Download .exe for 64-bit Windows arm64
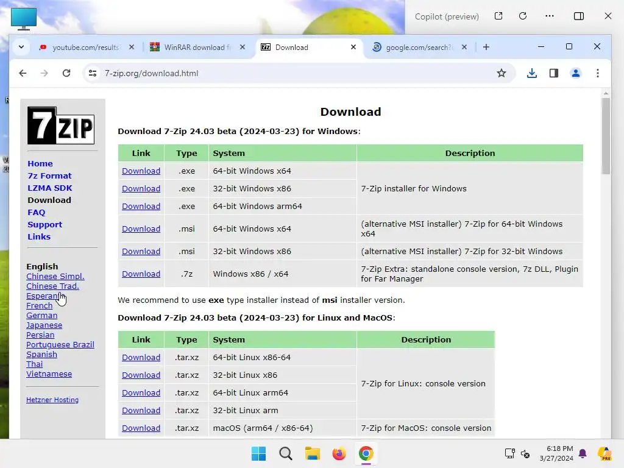 pyautogui.click(x=141, y=206)
